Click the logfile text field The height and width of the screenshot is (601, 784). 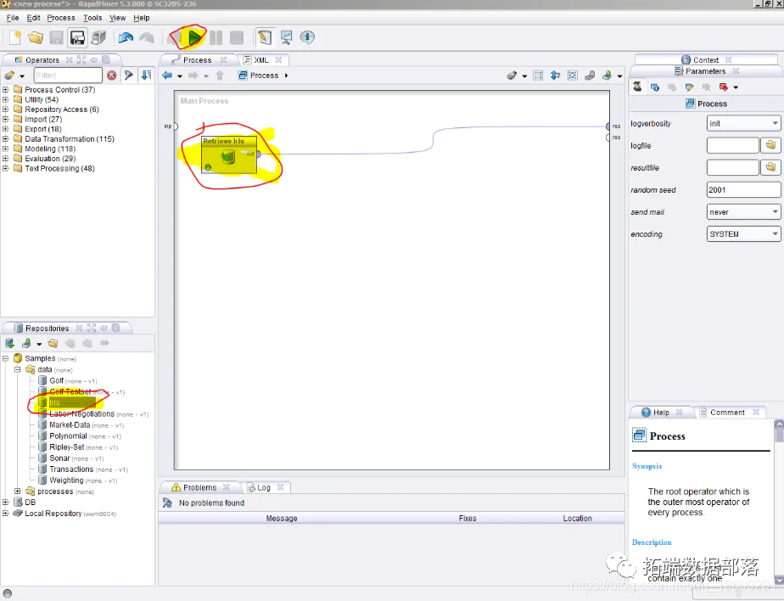(733, 145)
